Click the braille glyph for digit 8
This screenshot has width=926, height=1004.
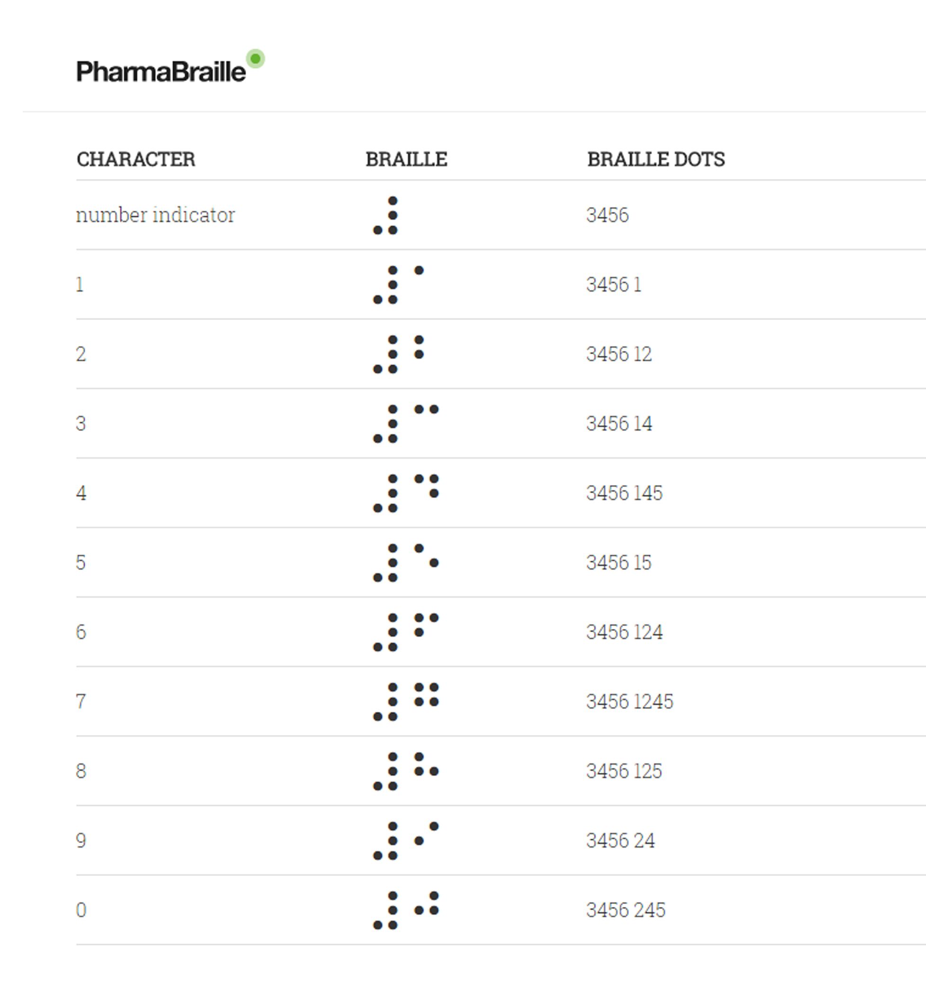click(x=405, y=771)
